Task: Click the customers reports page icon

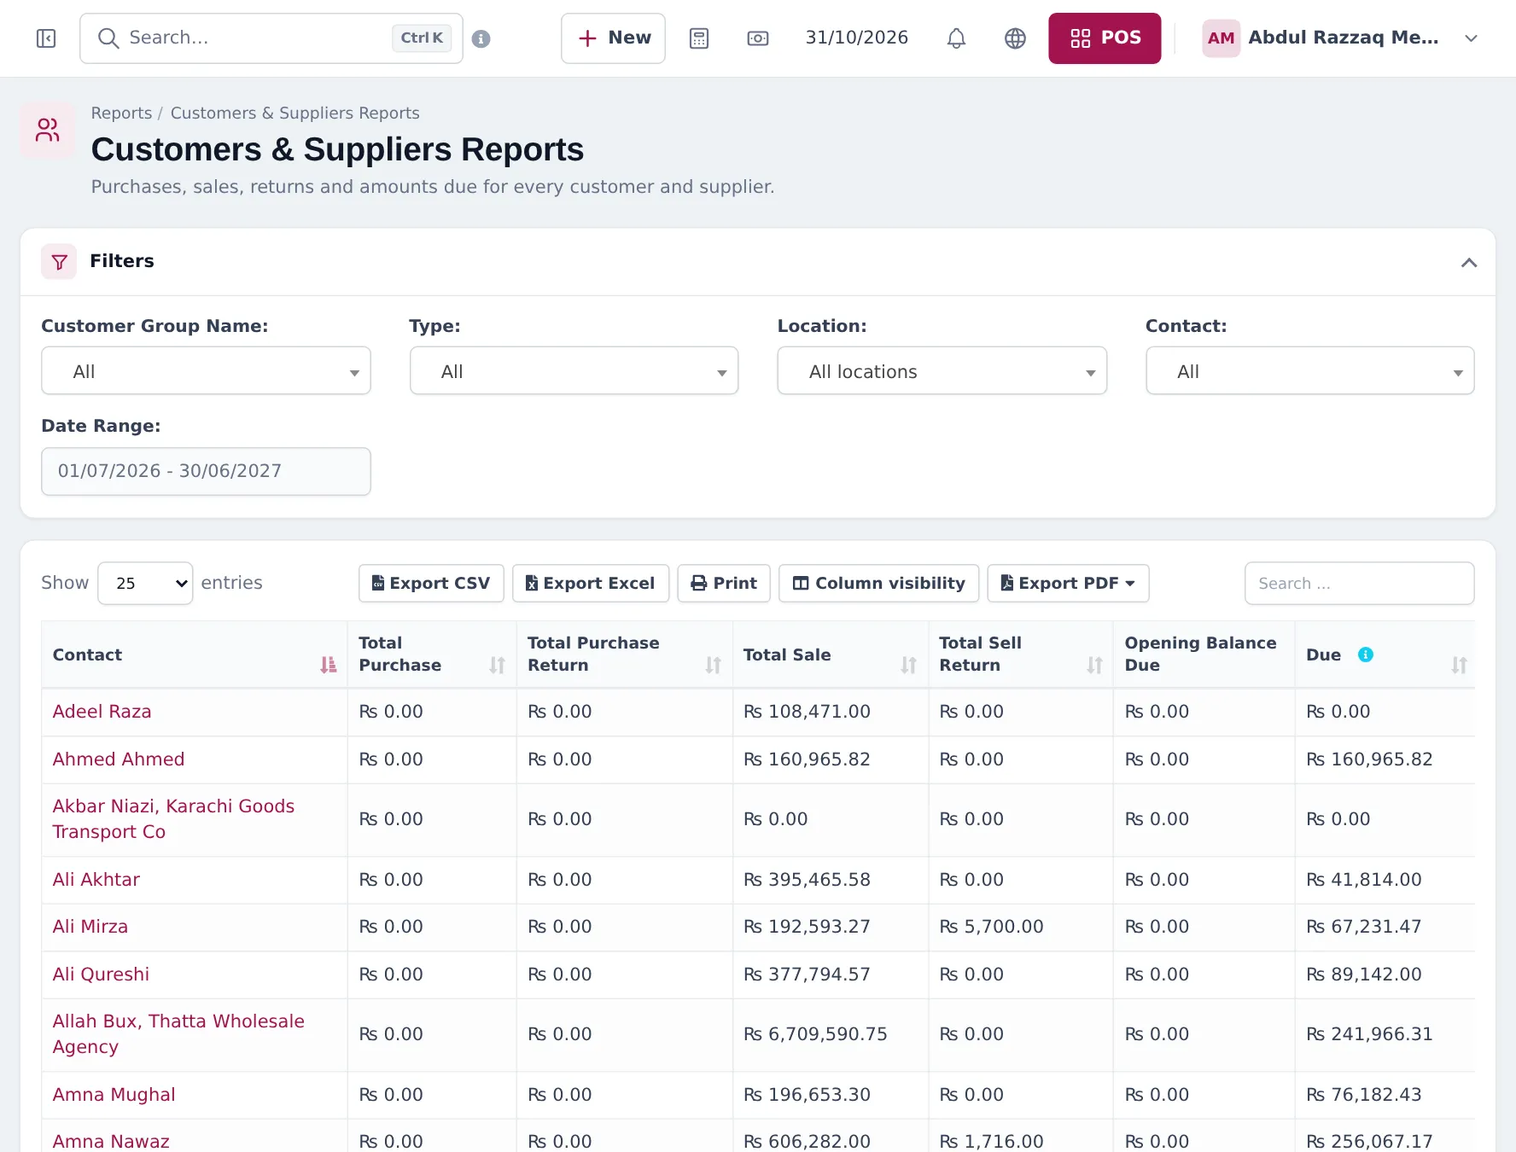Action: point(48,130)
